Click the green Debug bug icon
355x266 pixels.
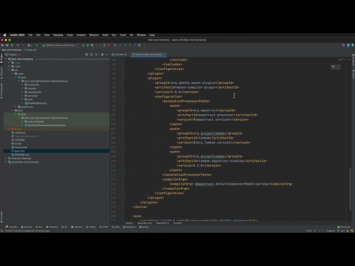[x=88, y=45]
